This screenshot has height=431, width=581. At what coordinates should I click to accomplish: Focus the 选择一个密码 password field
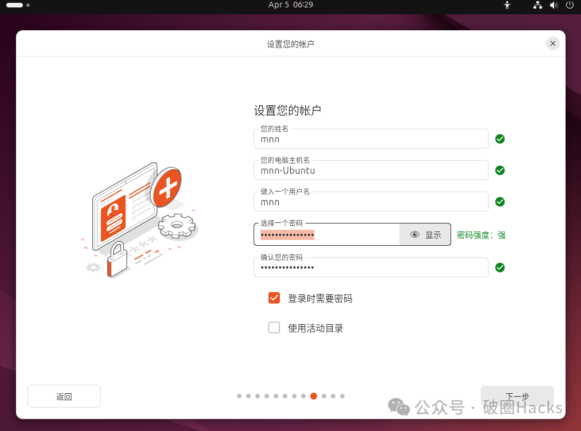(326, 234)
